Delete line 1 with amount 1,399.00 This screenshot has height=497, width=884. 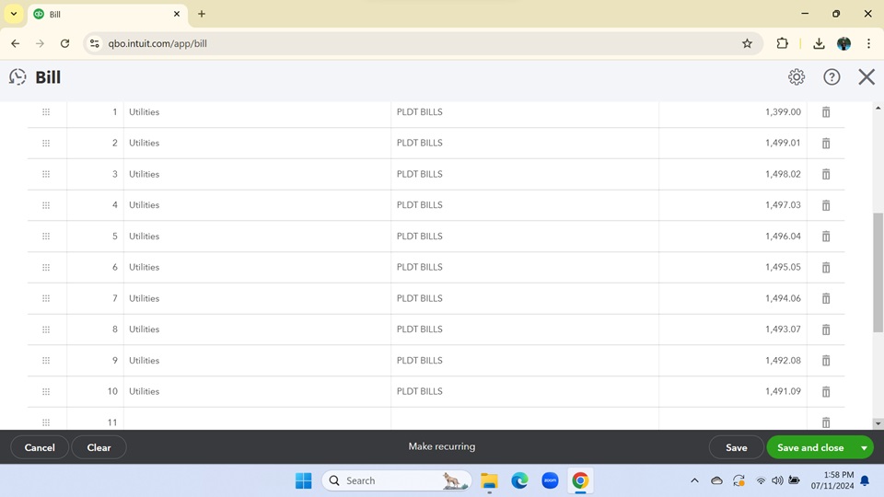click(x=826, y=112)
